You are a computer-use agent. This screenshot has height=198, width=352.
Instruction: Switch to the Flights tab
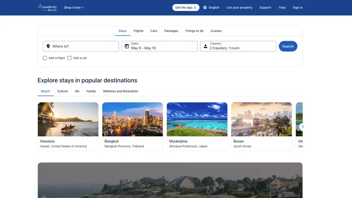(138, 31)
